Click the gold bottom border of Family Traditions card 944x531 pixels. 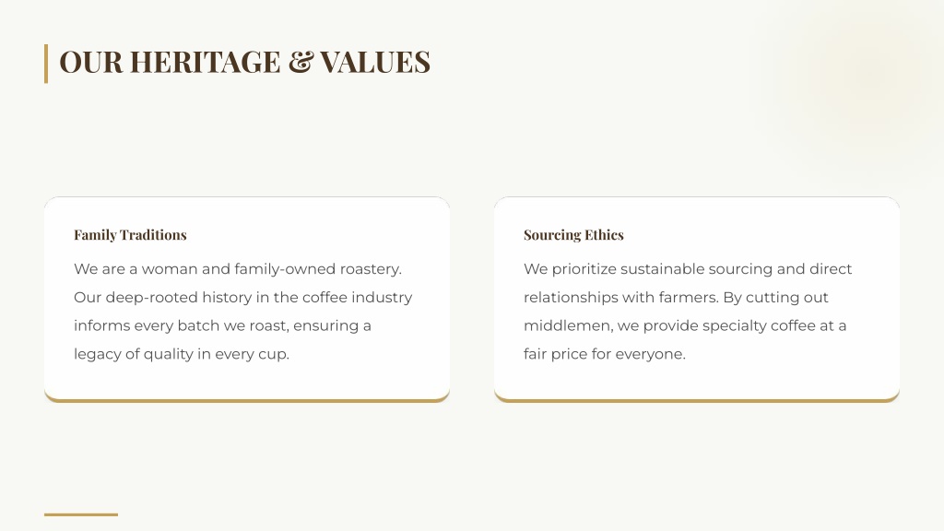(x=247, y=400)
